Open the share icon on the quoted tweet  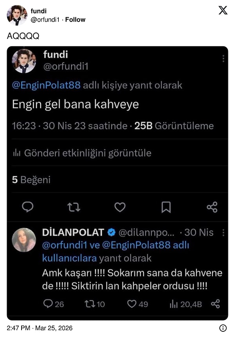click(x=212, y=207)
